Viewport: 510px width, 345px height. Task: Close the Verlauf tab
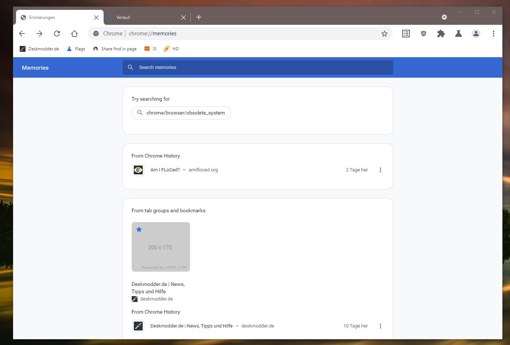[x=183, y=18]
